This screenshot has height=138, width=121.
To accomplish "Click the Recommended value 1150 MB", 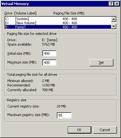I will coord(49,85).
